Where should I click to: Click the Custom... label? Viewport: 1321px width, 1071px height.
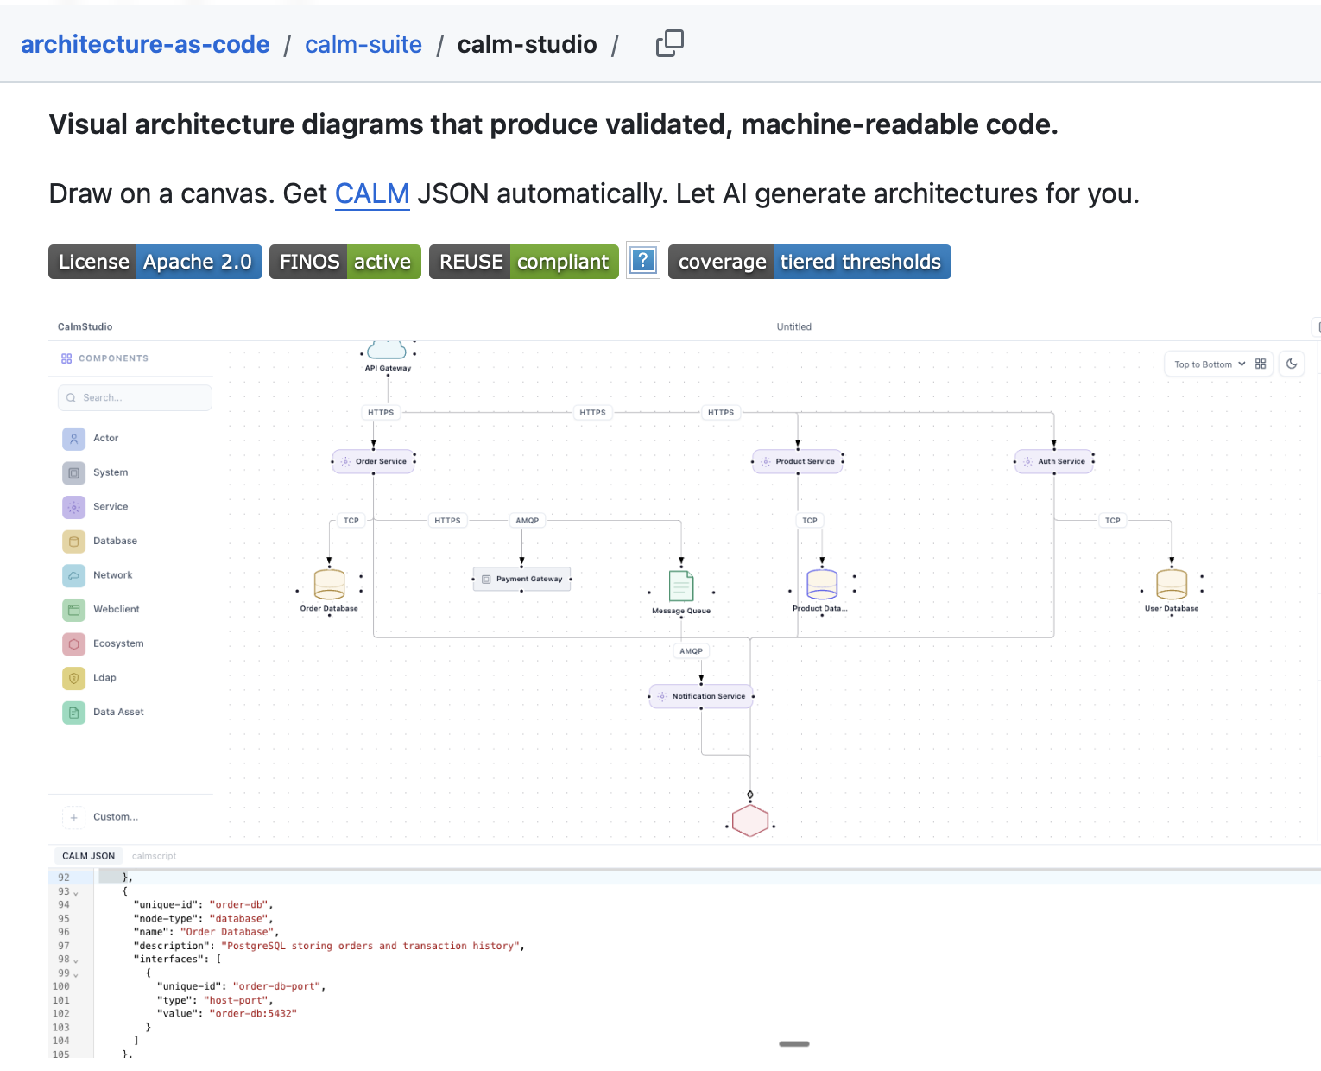point(116,817)
